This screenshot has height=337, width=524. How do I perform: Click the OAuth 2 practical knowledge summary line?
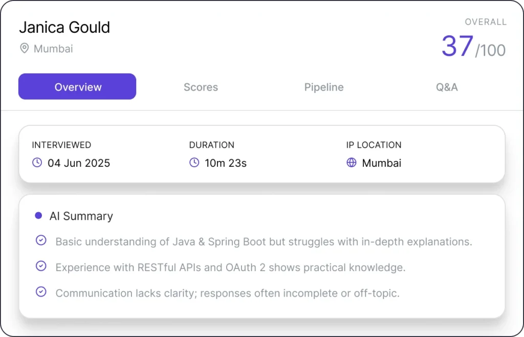[x=230, y=267]
